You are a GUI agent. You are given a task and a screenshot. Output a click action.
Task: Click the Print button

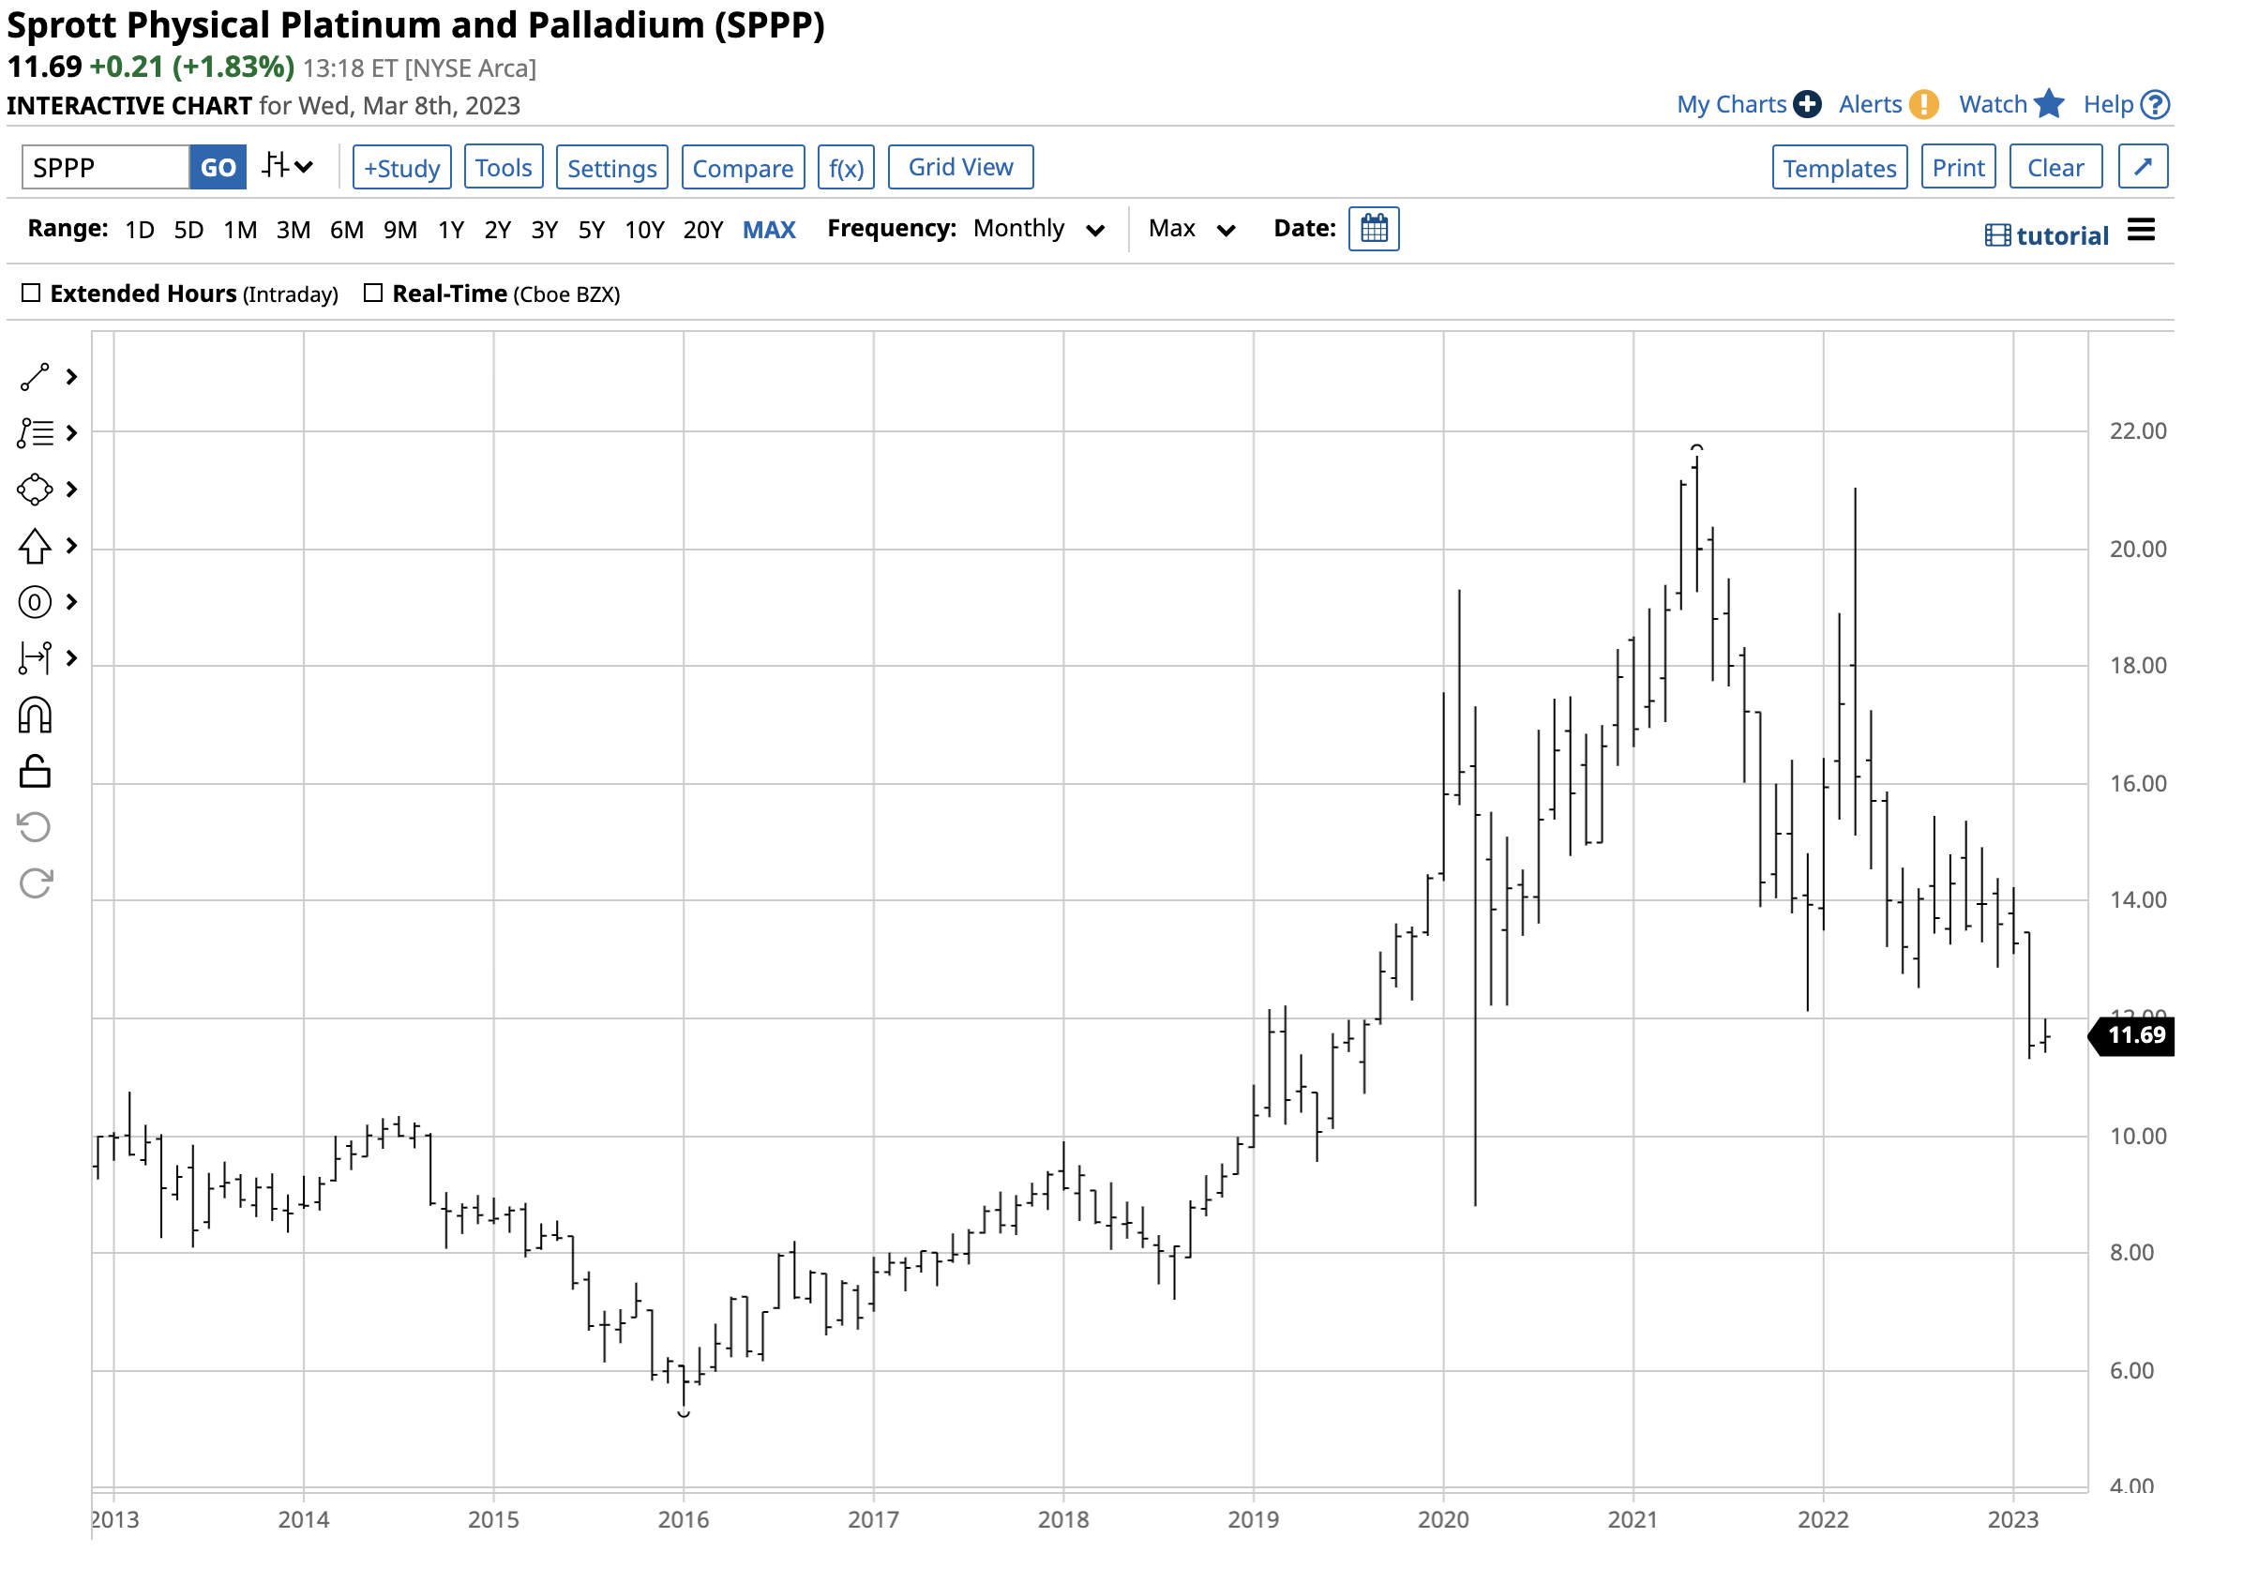coord(1958,167)
